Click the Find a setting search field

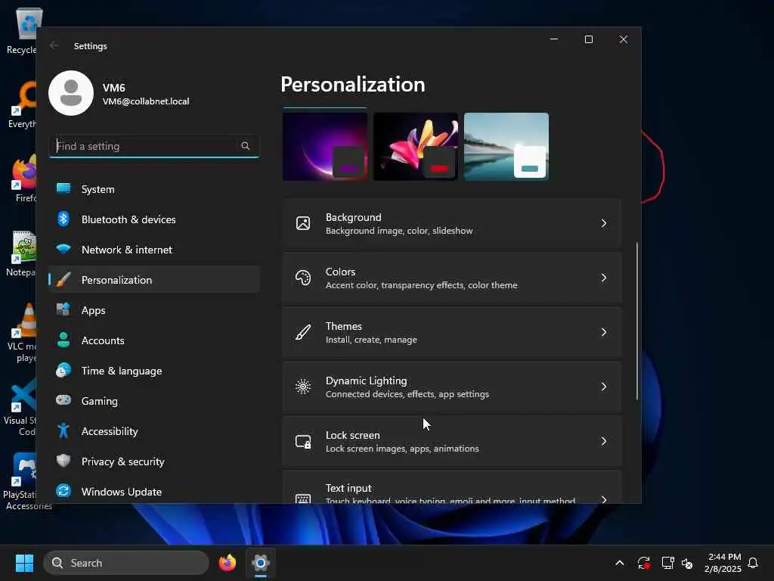coord(154,146)
